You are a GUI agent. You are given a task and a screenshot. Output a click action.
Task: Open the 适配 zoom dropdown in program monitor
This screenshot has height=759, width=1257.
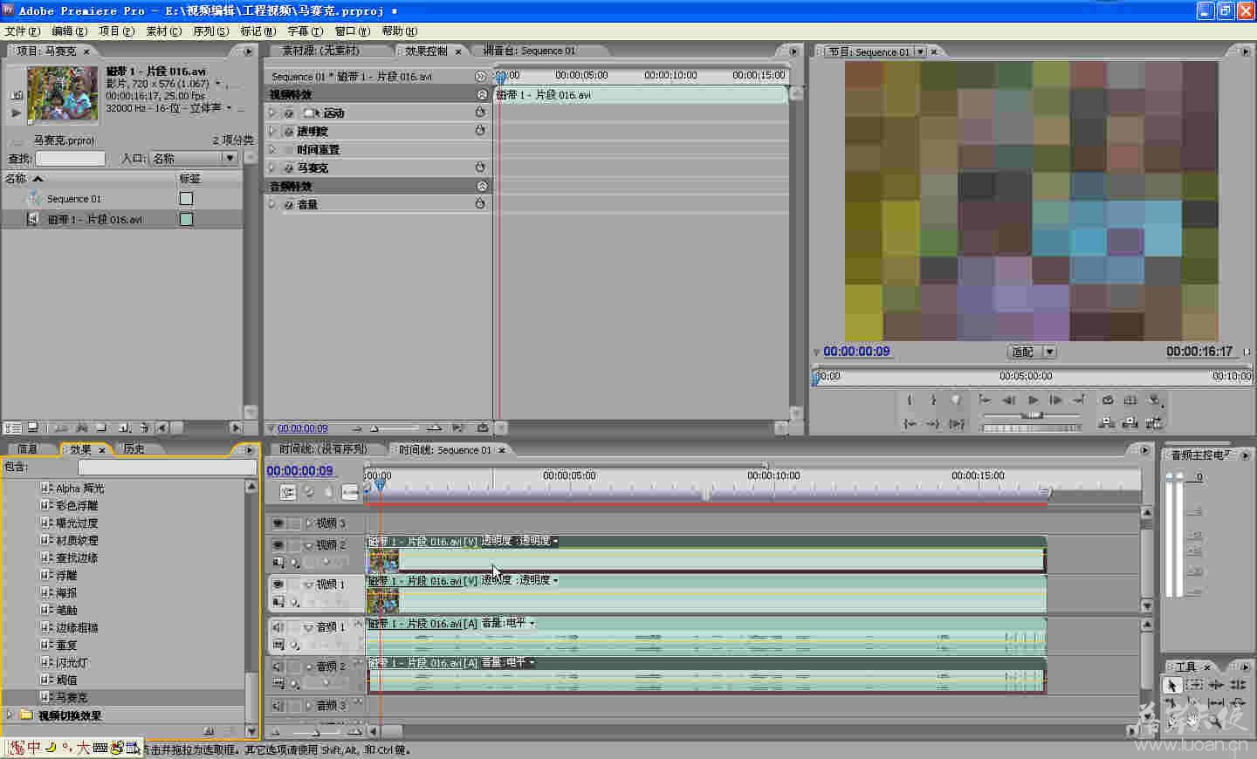(1033, 352)
